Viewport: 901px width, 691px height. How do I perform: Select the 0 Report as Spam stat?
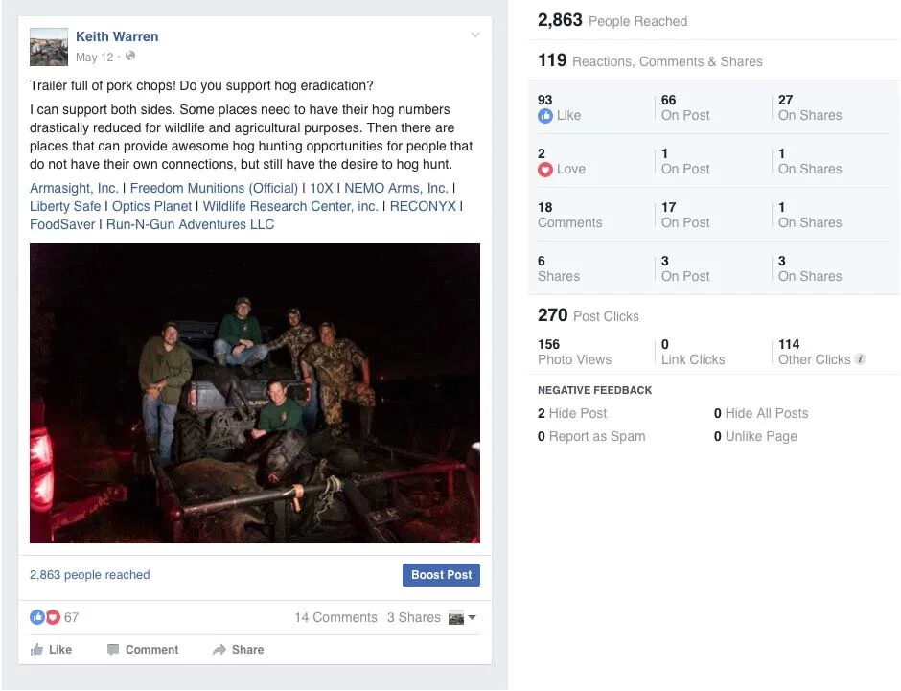[591, 436]
